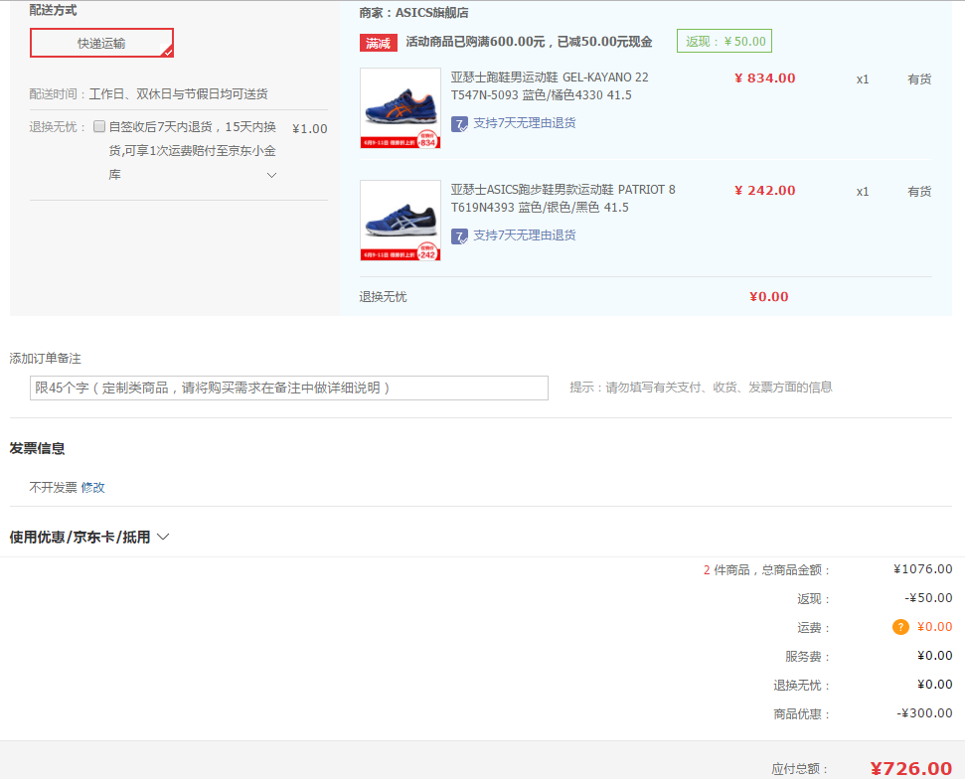This screenshot has height=779, width=965.
Task: Click the red 满减 promotion tag
Action: coord(379,43)
